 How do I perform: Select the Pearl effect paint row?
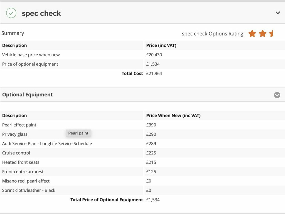19,125
